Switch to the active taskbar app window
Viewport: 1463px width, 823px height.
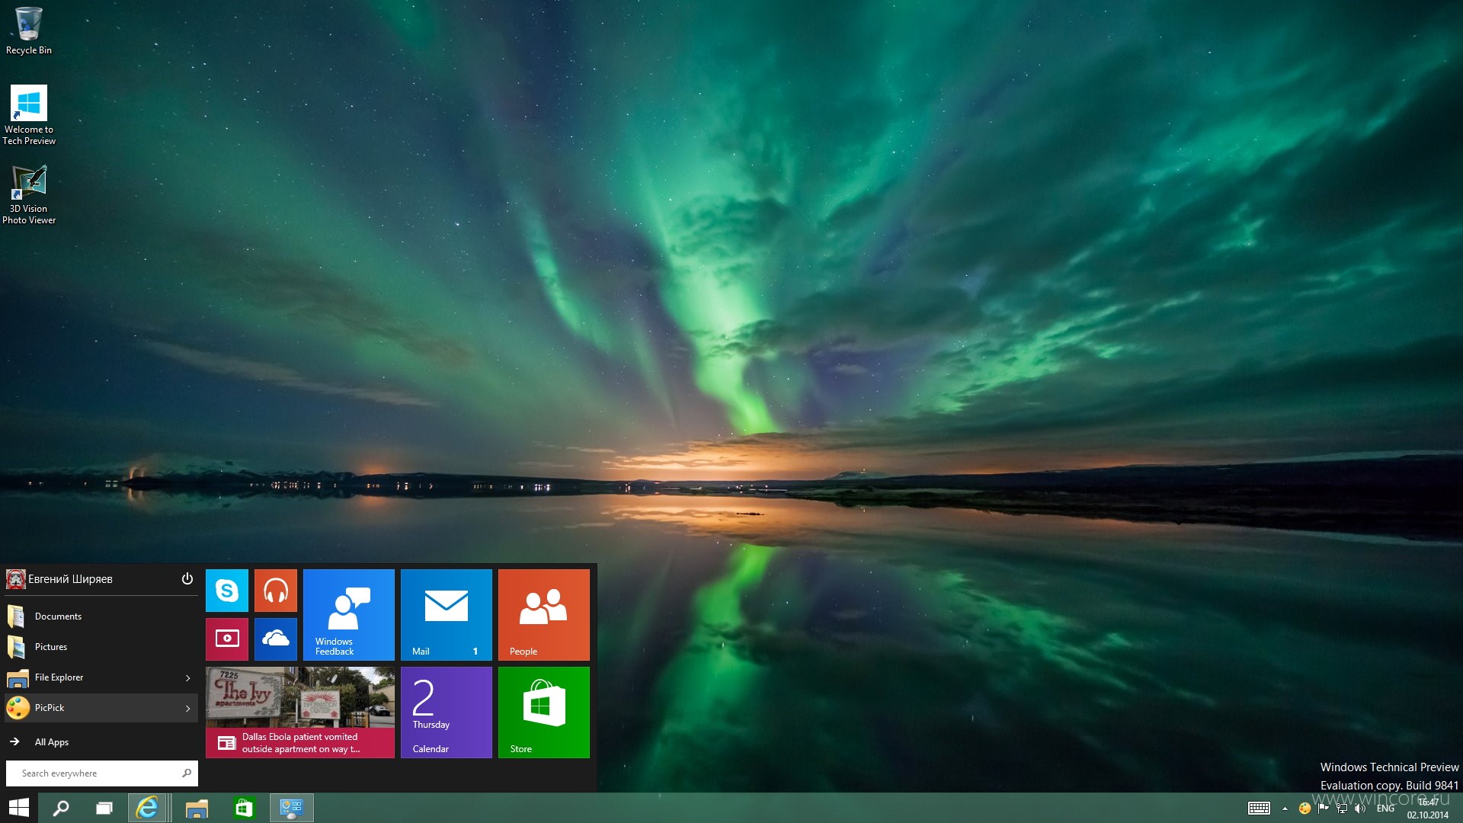tap(291, 808)
